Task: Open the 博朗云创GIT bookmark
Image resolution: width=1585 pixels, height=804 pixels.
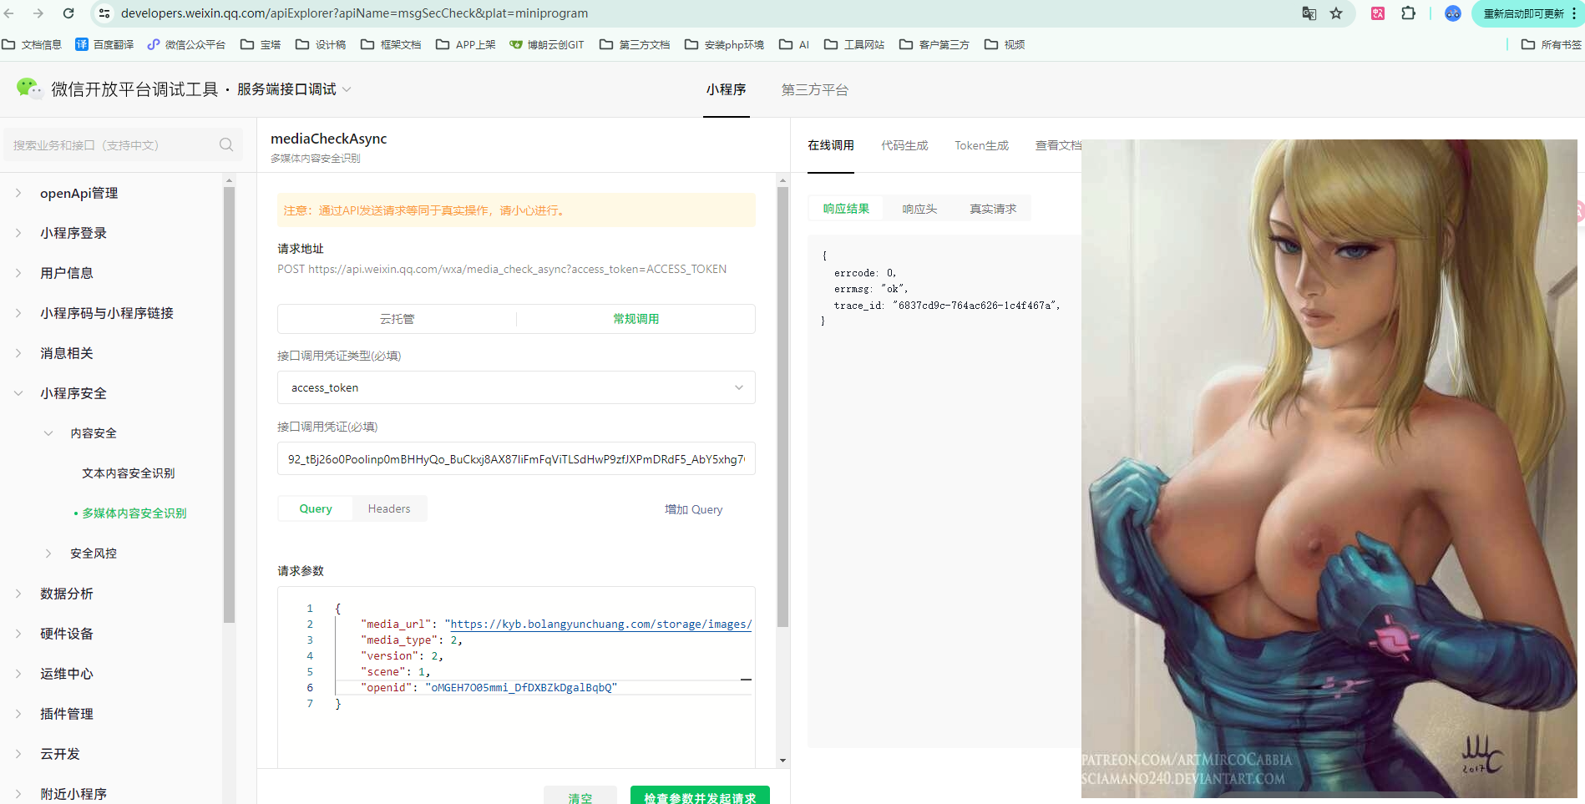Action: pos(547,44)
